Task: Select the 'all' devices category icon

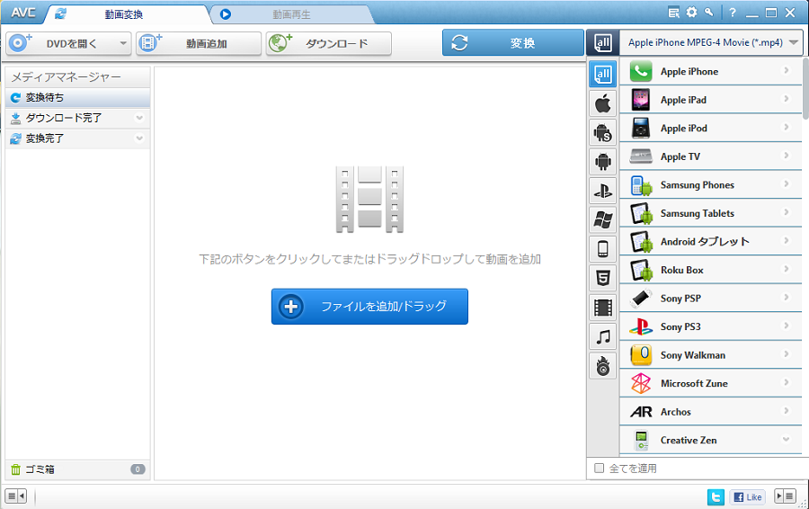Action: click(x=602, y=75)
